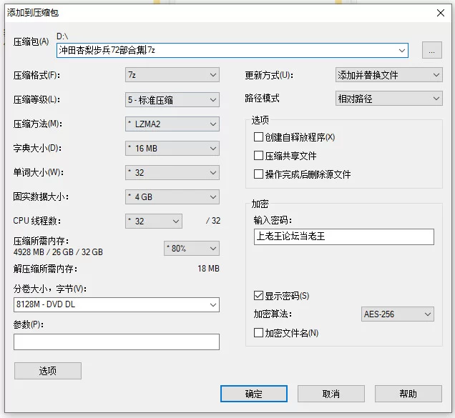Viewport: 455px width, 418px height.
Task: Open the word size 32 dropdown
Action: click(x=172, y=173)
